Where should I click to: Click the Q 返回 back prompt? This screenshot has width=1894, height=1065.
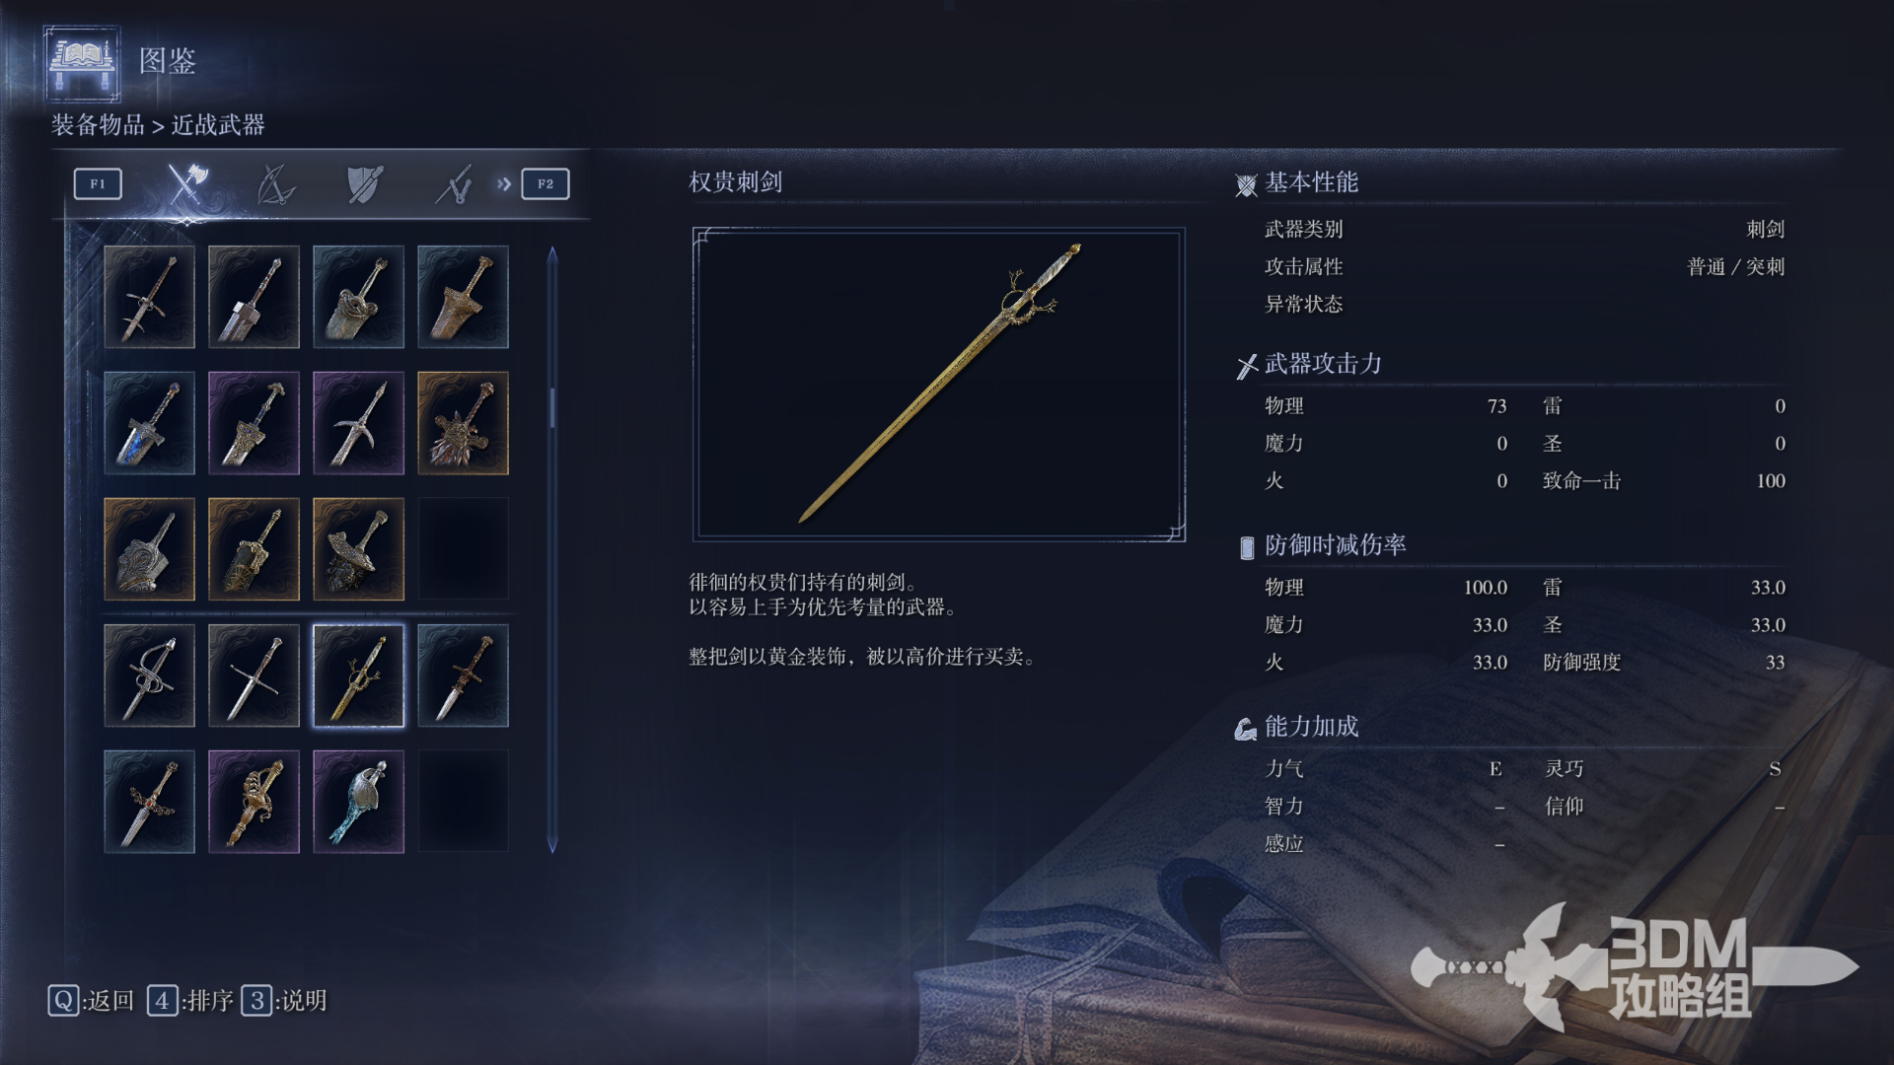click(x=91, y=1001)
